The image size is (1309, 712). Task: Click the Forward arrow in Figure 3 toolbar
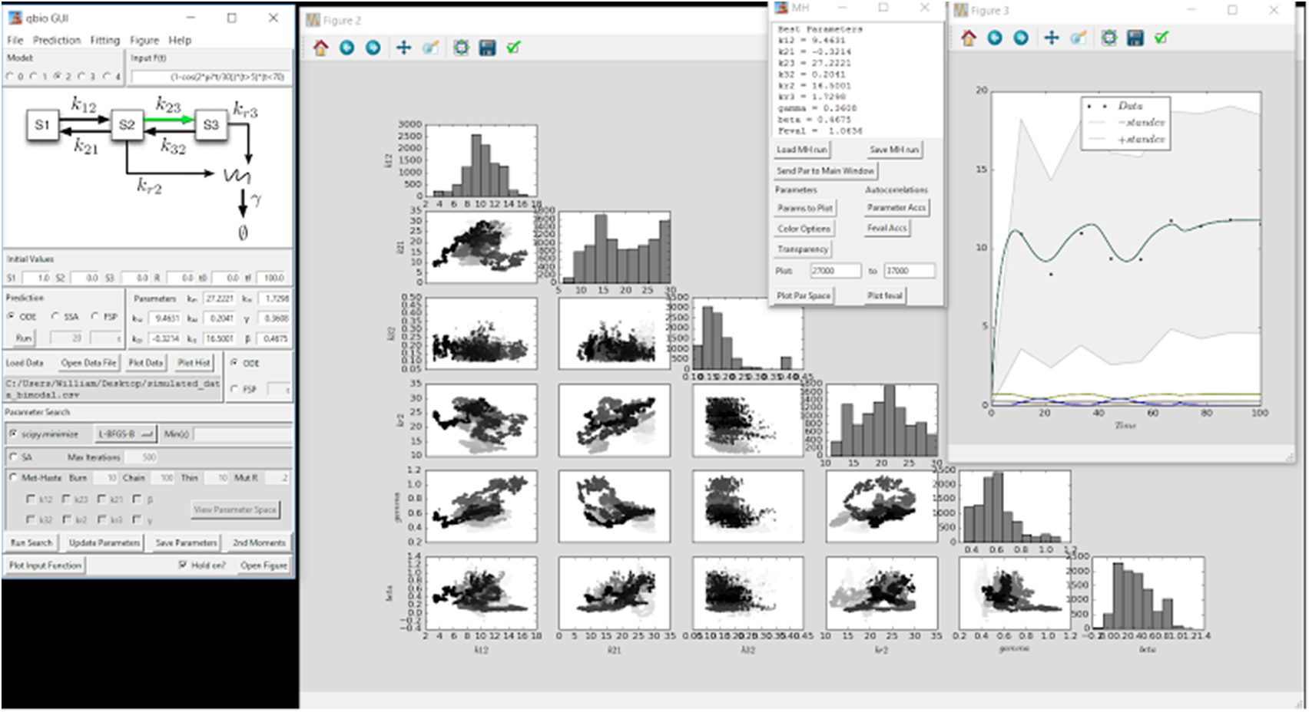click(1021, 38)
